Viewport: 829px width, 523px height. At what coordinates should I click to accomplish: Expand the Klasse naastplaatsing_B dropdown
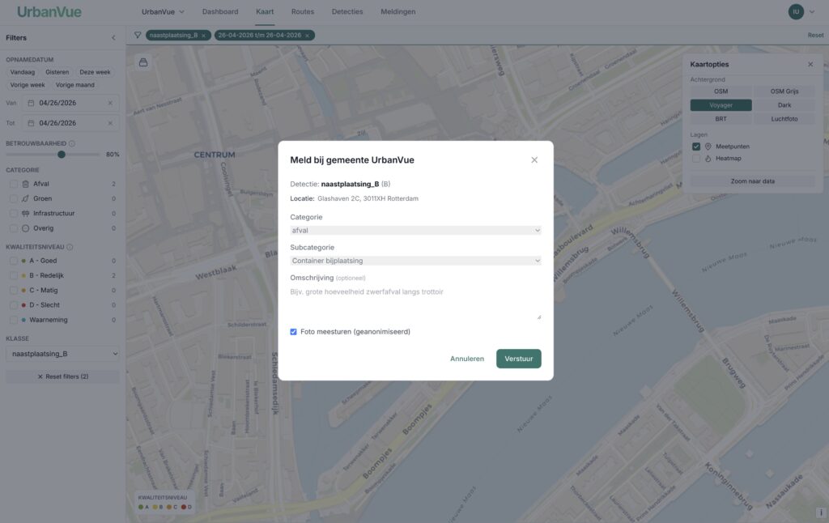62,354
